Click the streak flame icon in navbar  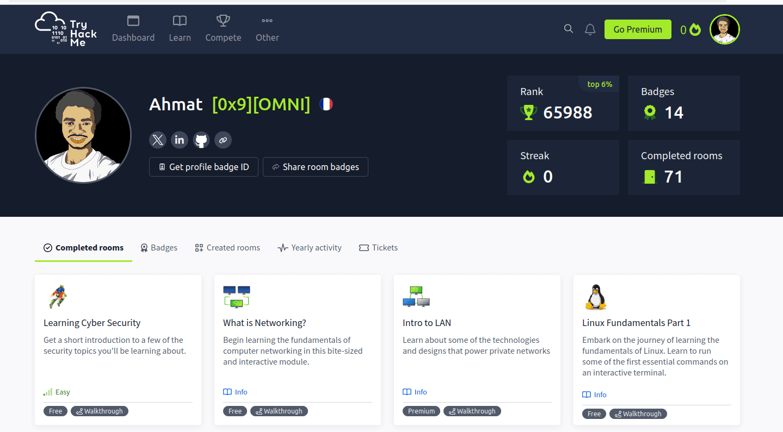(x=695, y=29)
